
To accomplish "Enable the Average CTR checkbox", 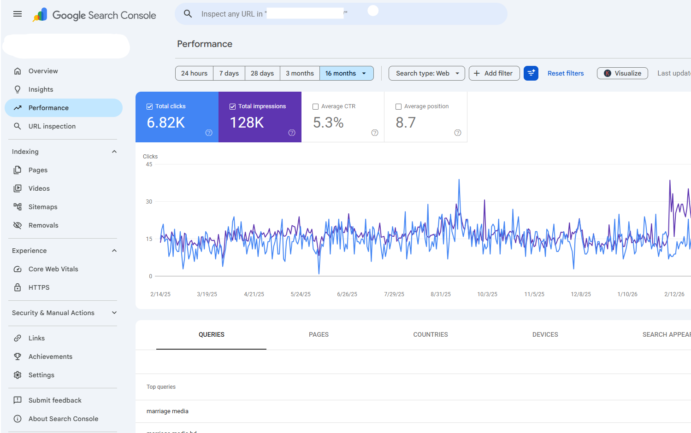I will coord(315,106).
